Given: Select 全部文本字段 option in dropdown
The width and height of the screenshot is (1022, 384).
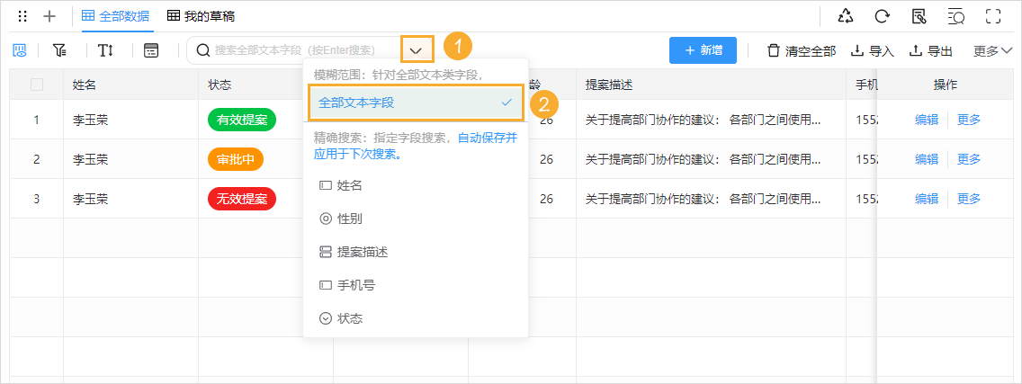Looking at the screenshot, I should pyautogui.click(x=416, y=103).
